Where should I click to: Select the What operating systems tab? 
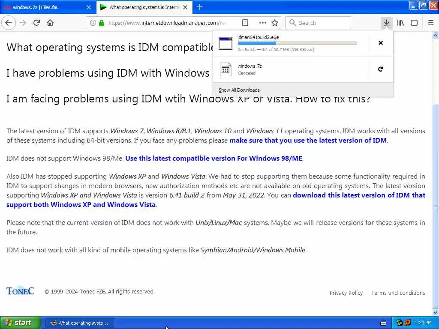(144, 7)
